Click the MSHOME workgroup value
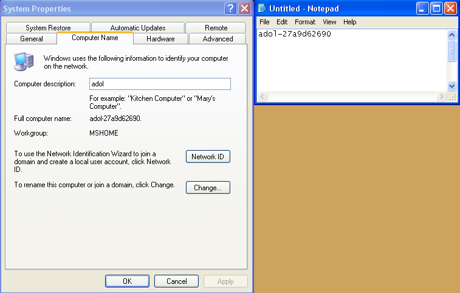 click(103, 133)
